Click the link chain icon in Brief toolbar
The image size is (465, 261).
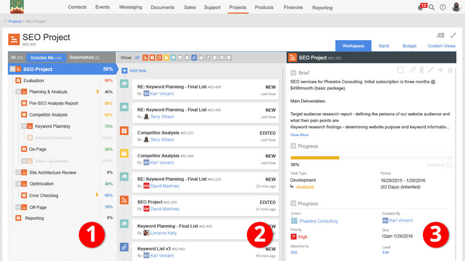[x=412, y=70]
